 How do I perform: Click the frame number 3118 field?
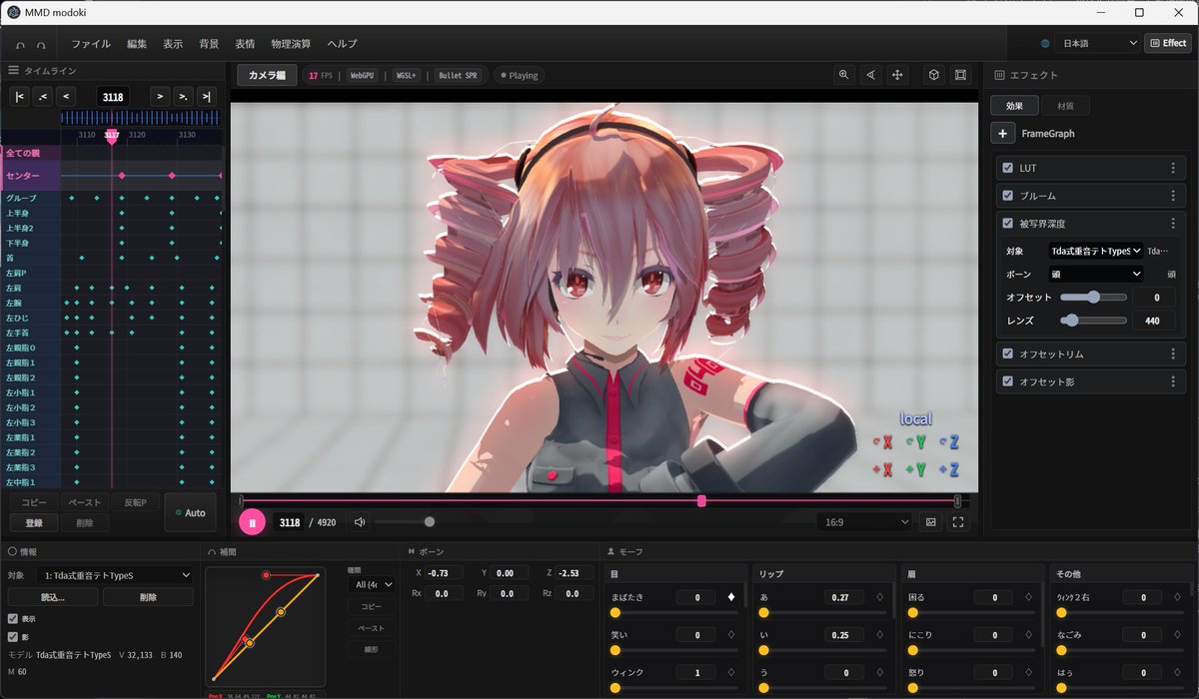click(113, 97)
